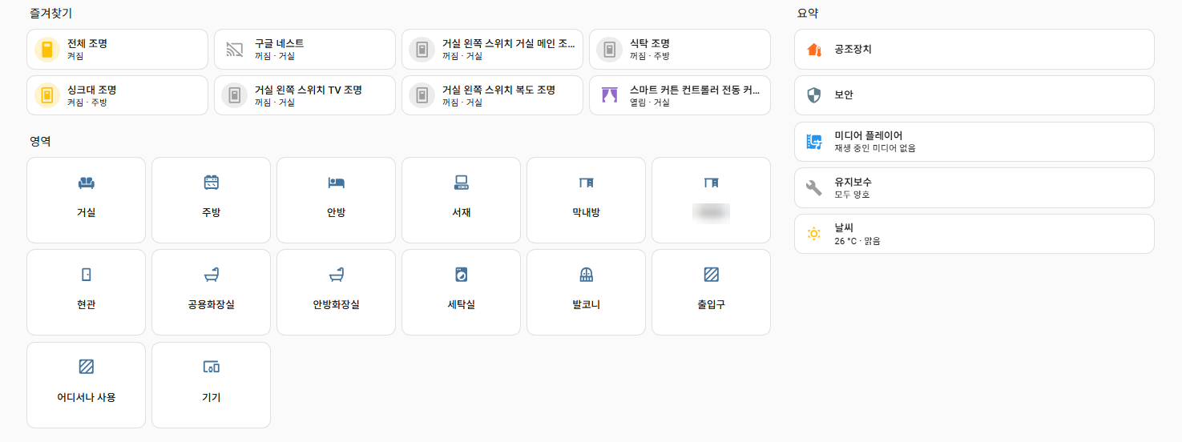1182x442 pixels.
Task: Click the 유지보수 wrench icon
Action: tap(814, 188)
